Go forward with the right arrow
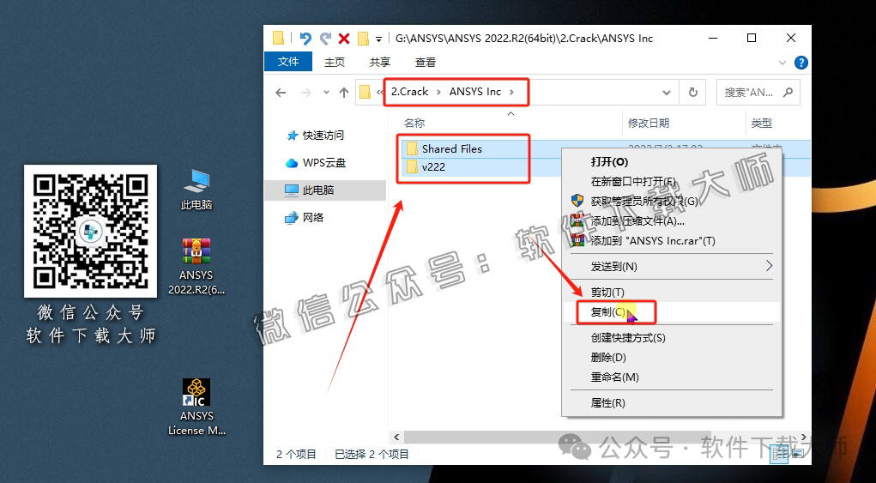Viewport: 876px width, 483px height. click(306, 92)
